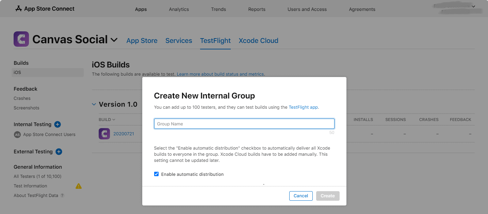
Task: Switch to the Xcode Cloud tab
Action: (258, 41)
